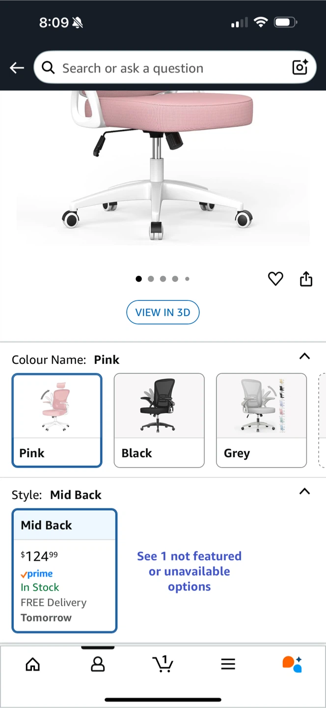
Task: Tap the second image carousel dot
Action: (x=151, y=279)
